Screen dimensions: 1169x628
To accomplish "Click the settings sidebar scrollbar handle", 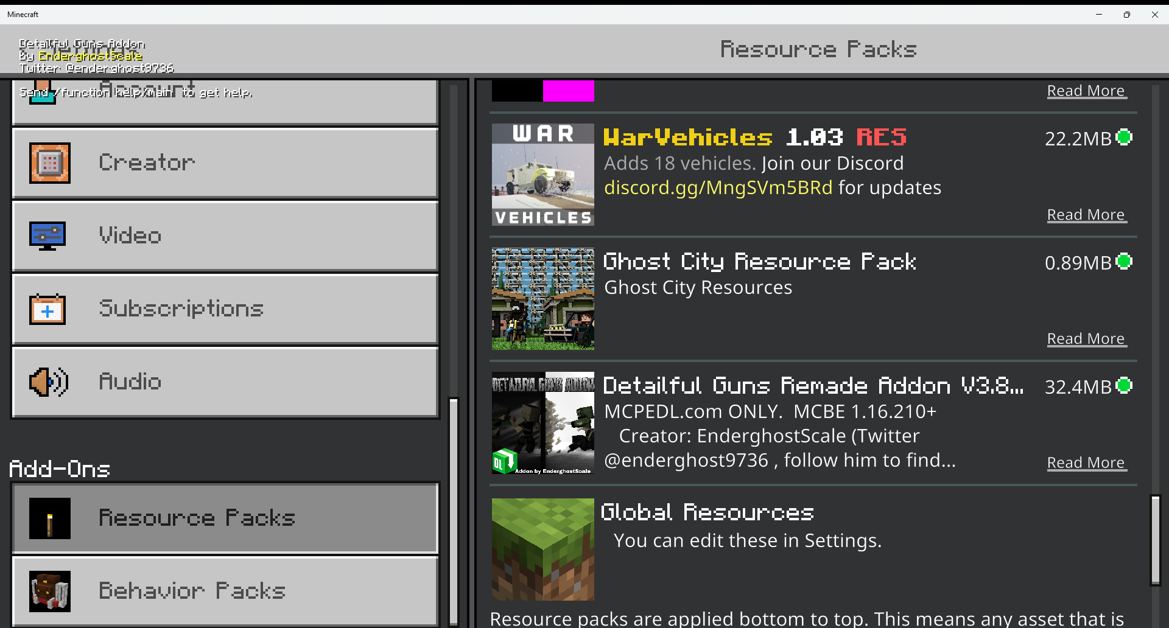I will click(454, 511).
